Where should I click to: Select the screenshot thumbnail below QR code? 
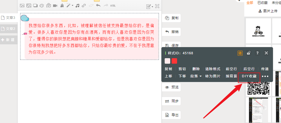click(x=259, y=110)
